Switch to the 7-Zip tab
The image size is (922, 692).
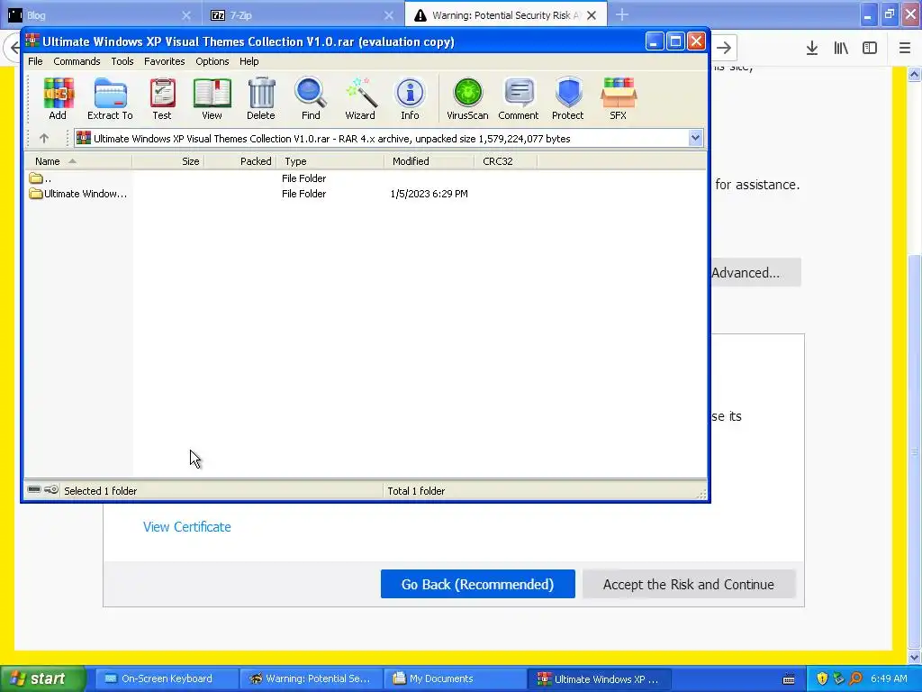coord(303,15)
